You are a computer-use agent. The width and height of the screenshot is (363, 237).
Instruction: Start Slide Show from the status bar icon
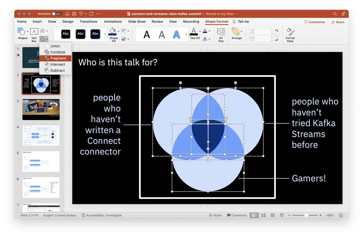pos(282,215)
